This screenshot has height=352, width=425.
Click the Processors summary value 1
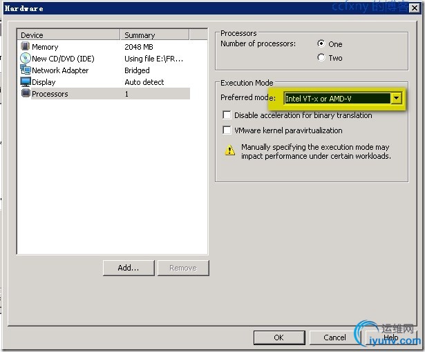click(126, 94)
